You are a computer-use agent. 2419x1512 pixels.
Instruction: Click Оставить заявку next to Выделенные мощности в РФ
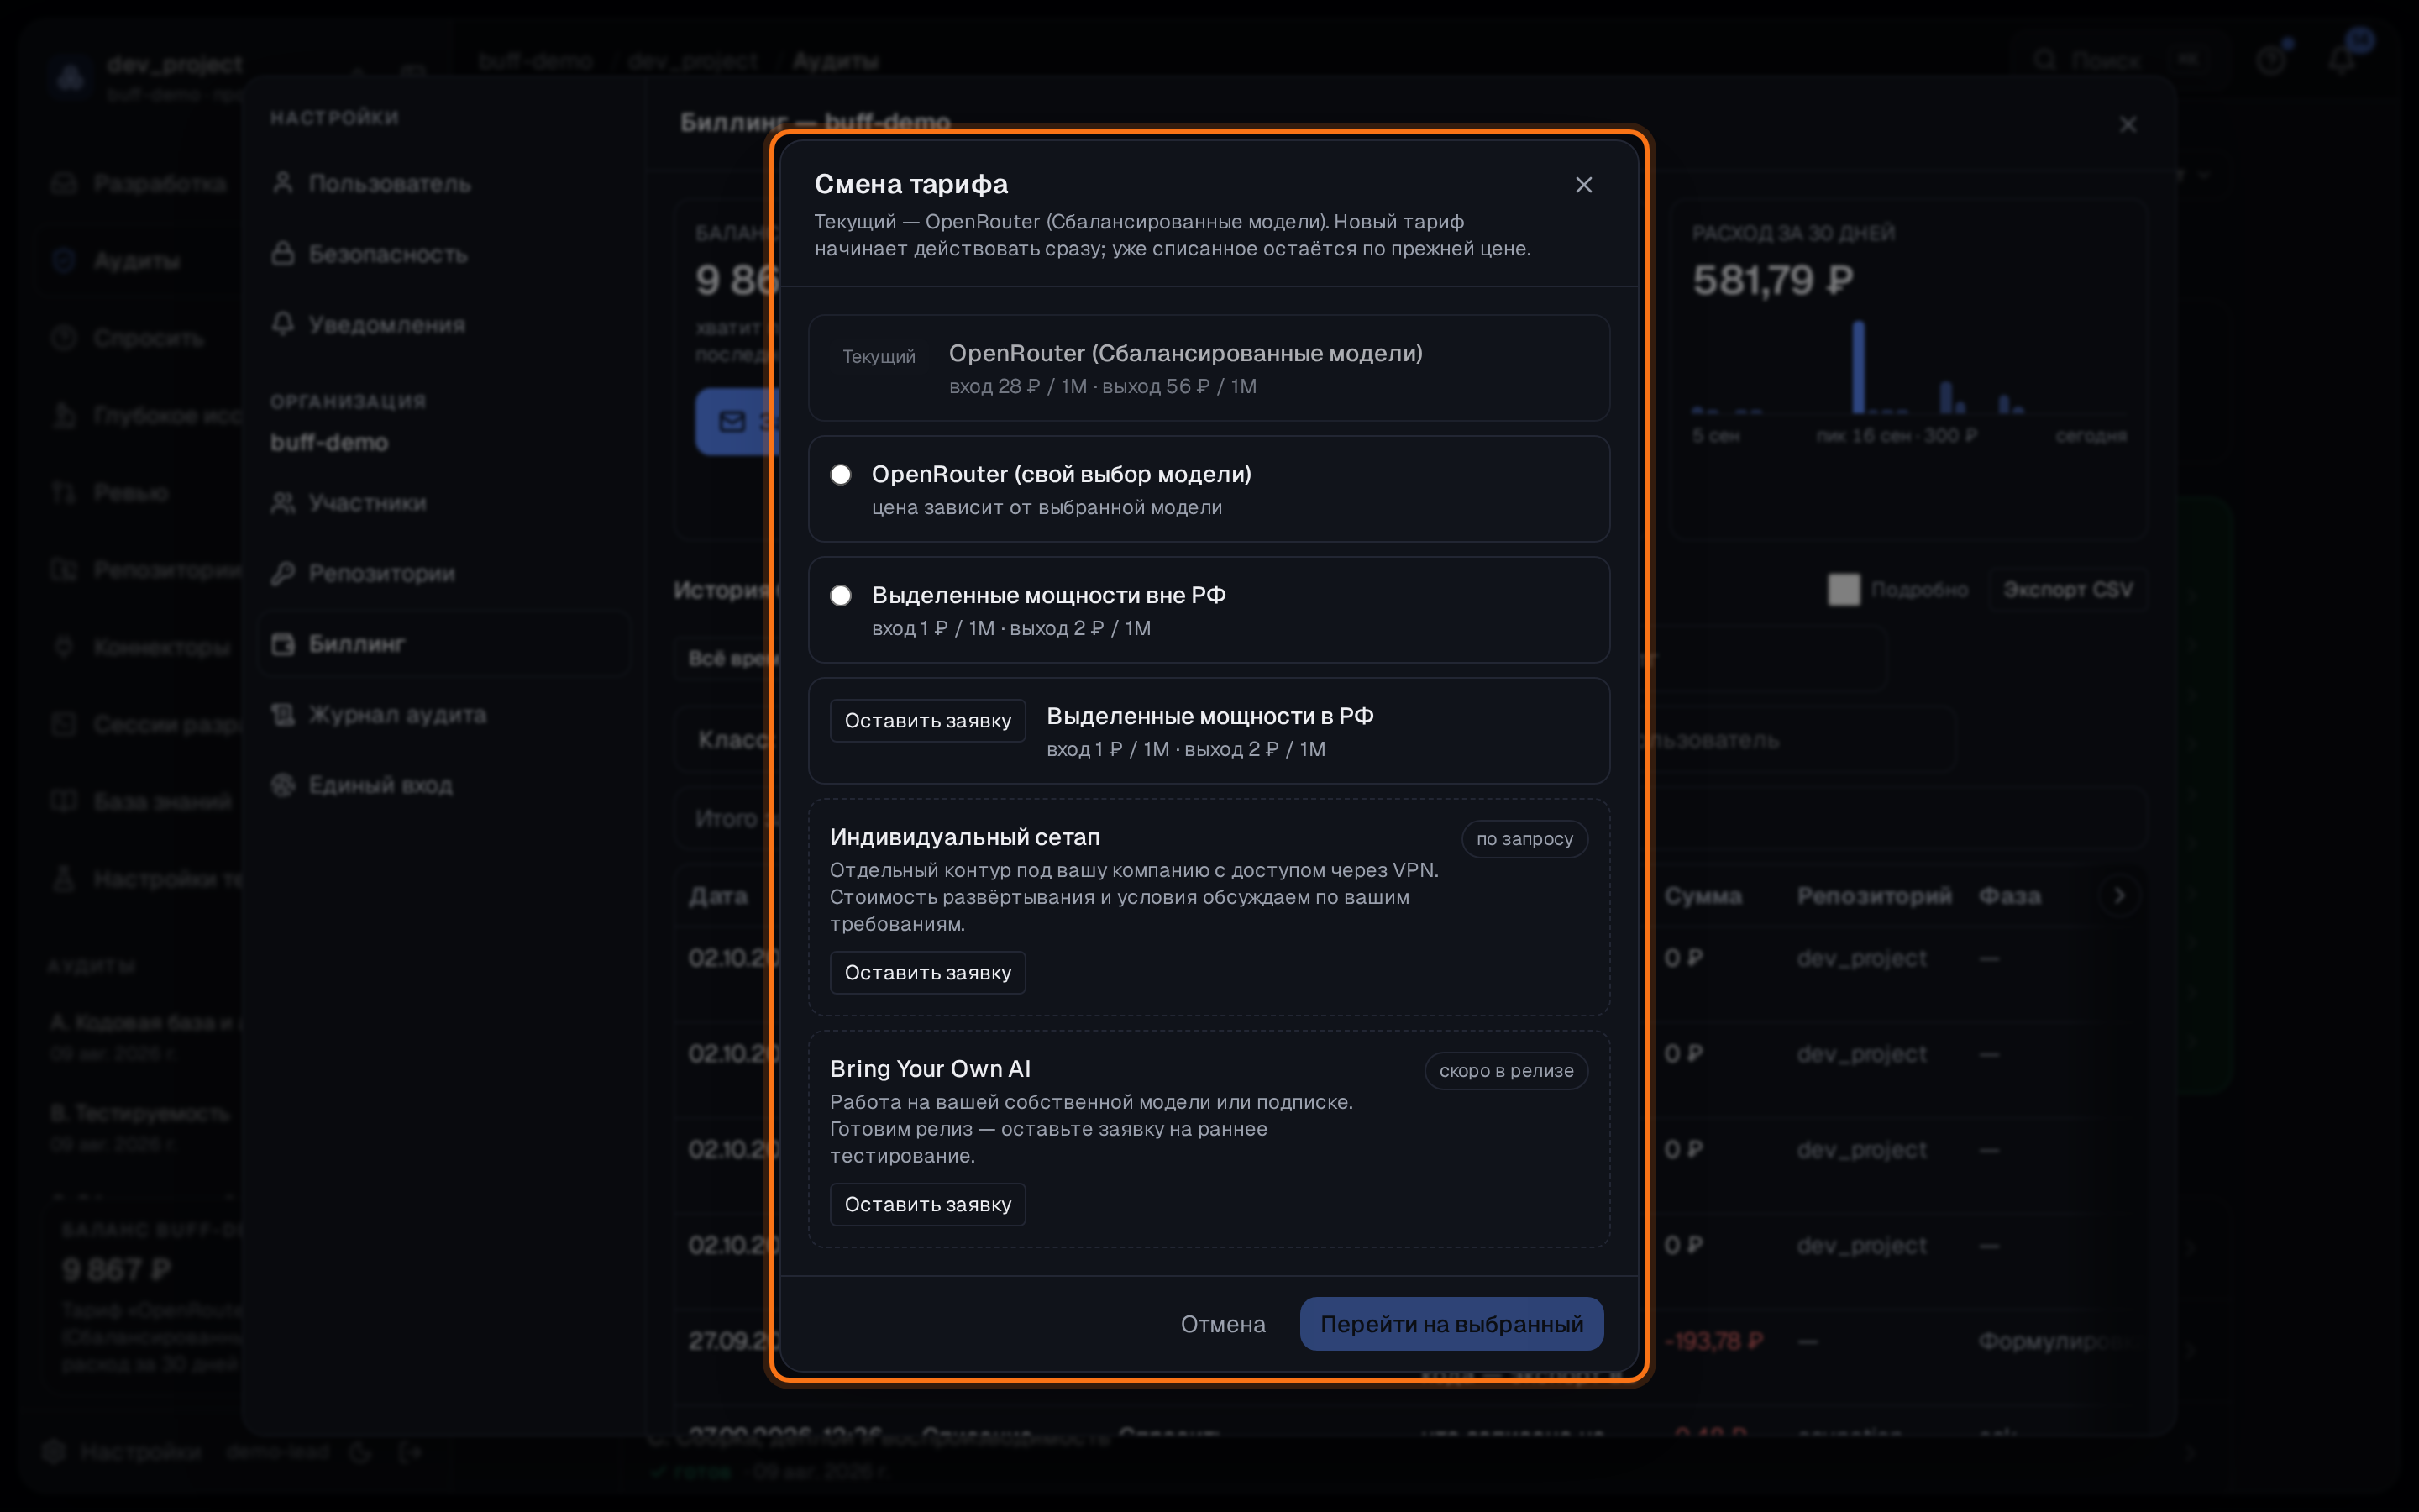[x=927, y=721]
